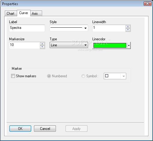The image size is (153, 141).
Task: Open the marker Symbol dropdown
Action: coord(115,76)
